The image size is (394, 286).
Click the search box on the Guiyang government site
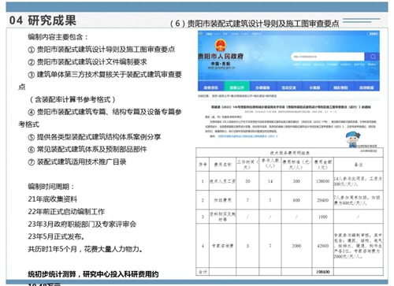[327, 57]
